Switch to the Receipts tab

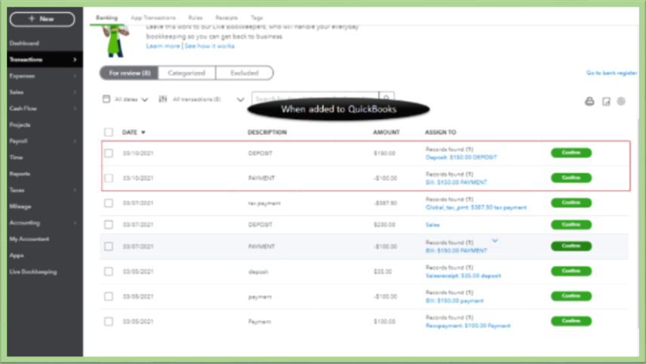(226, 17)
